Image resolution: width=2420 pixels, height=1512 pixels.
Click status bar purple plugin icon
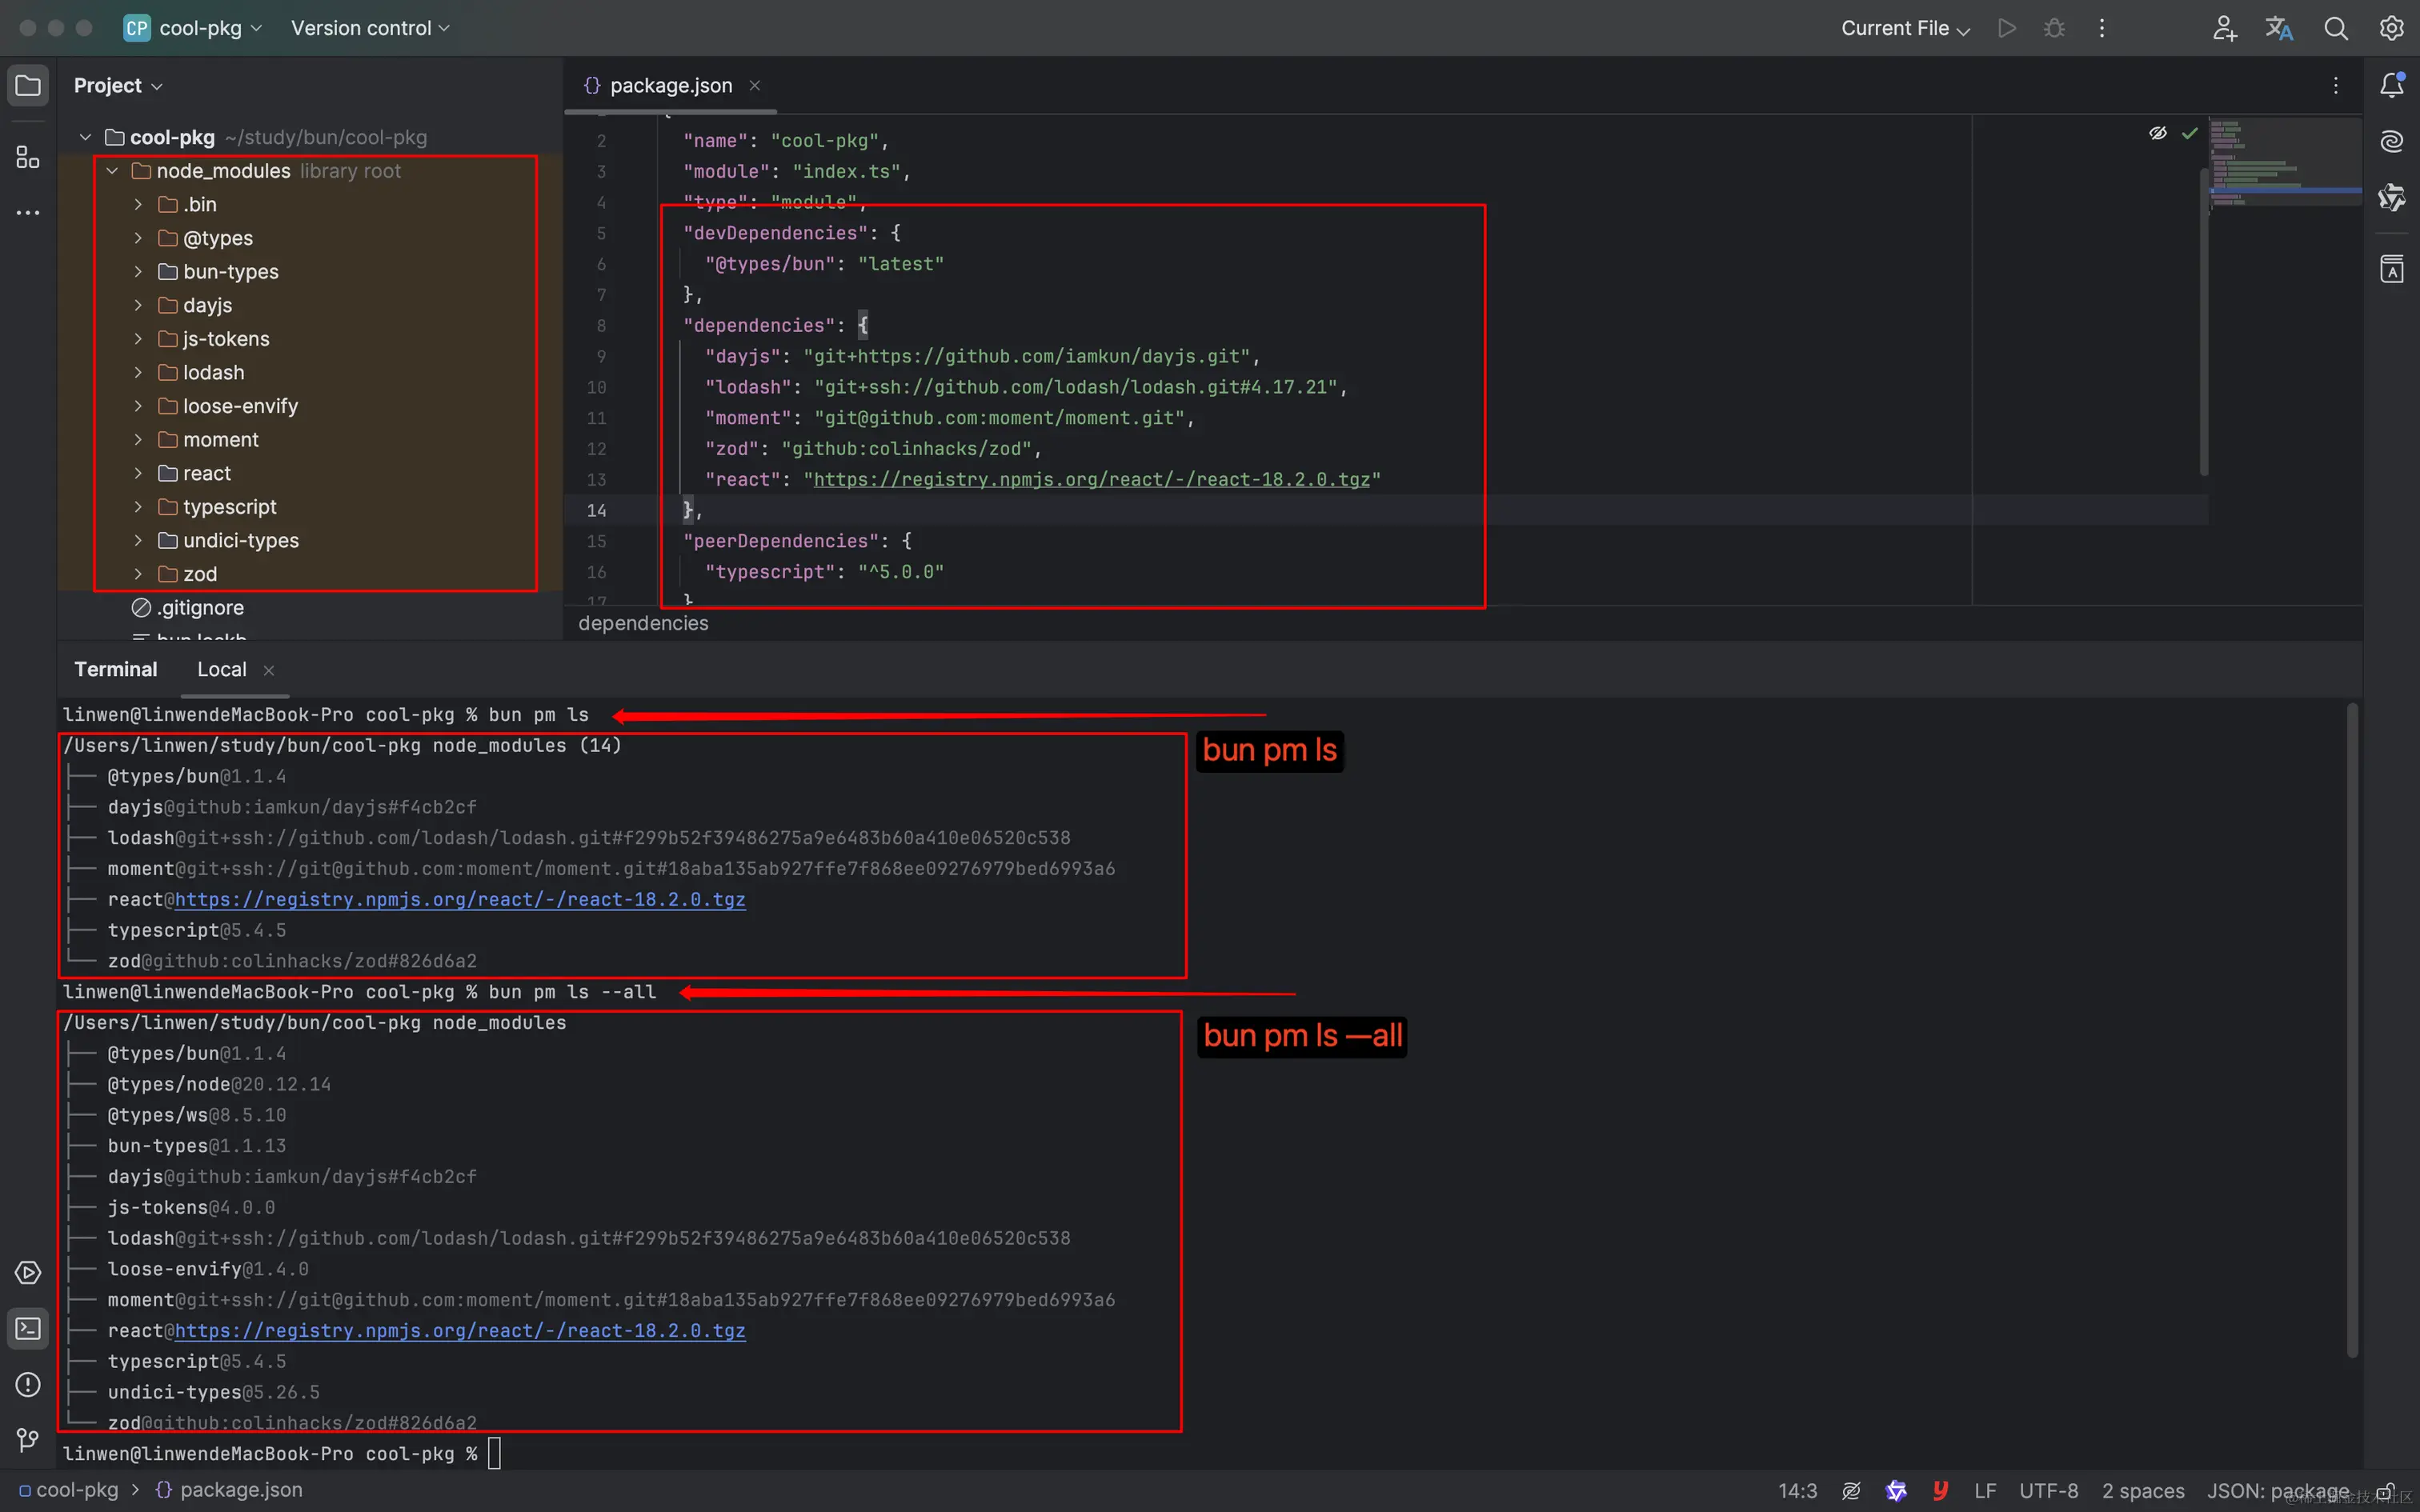(x=1896, y=1490)
